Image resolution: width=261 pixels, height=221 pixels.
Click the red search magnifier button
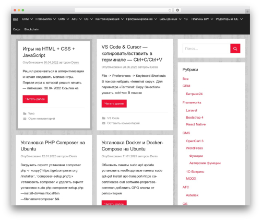coord(235,49)
